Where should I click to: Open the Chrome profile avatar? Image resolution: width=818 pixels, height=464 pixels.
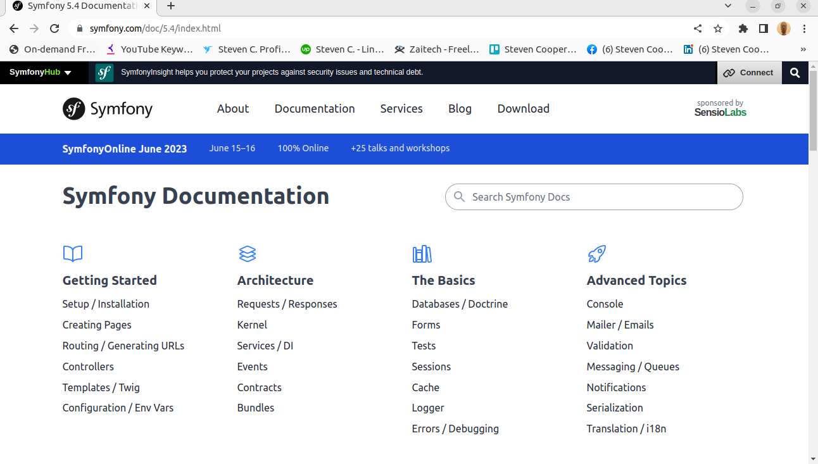(784, 28)
